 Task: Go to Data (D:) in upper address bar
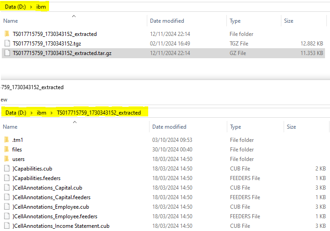(15, 7)
